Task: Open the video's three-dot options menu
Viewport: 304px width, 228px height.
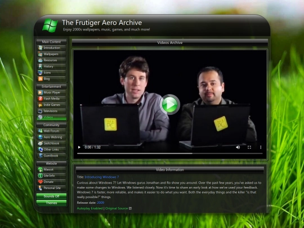Action: click(x=261, y=147)
